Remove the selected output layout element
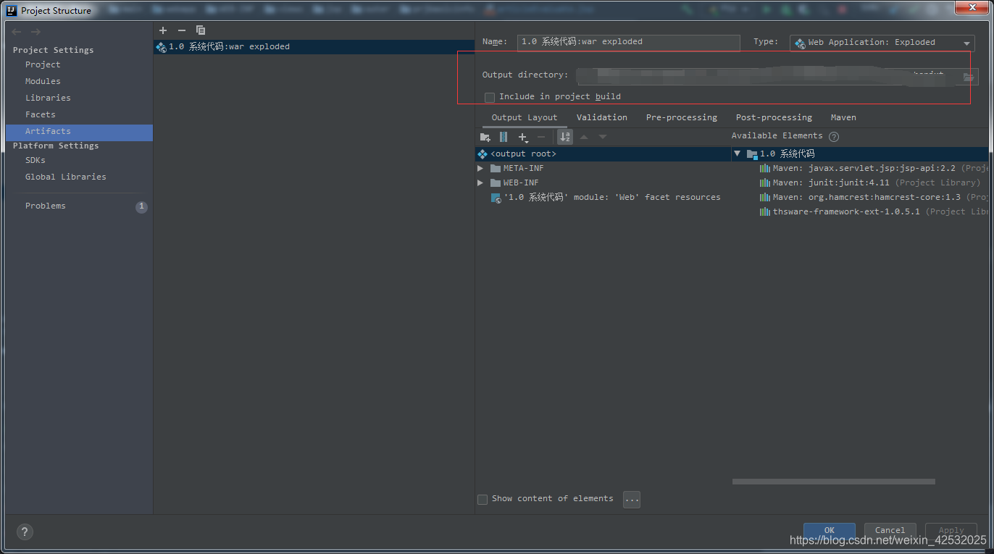The width and height of the screenshot is (994, 554). pyautogui.click(x=541, y=137)
